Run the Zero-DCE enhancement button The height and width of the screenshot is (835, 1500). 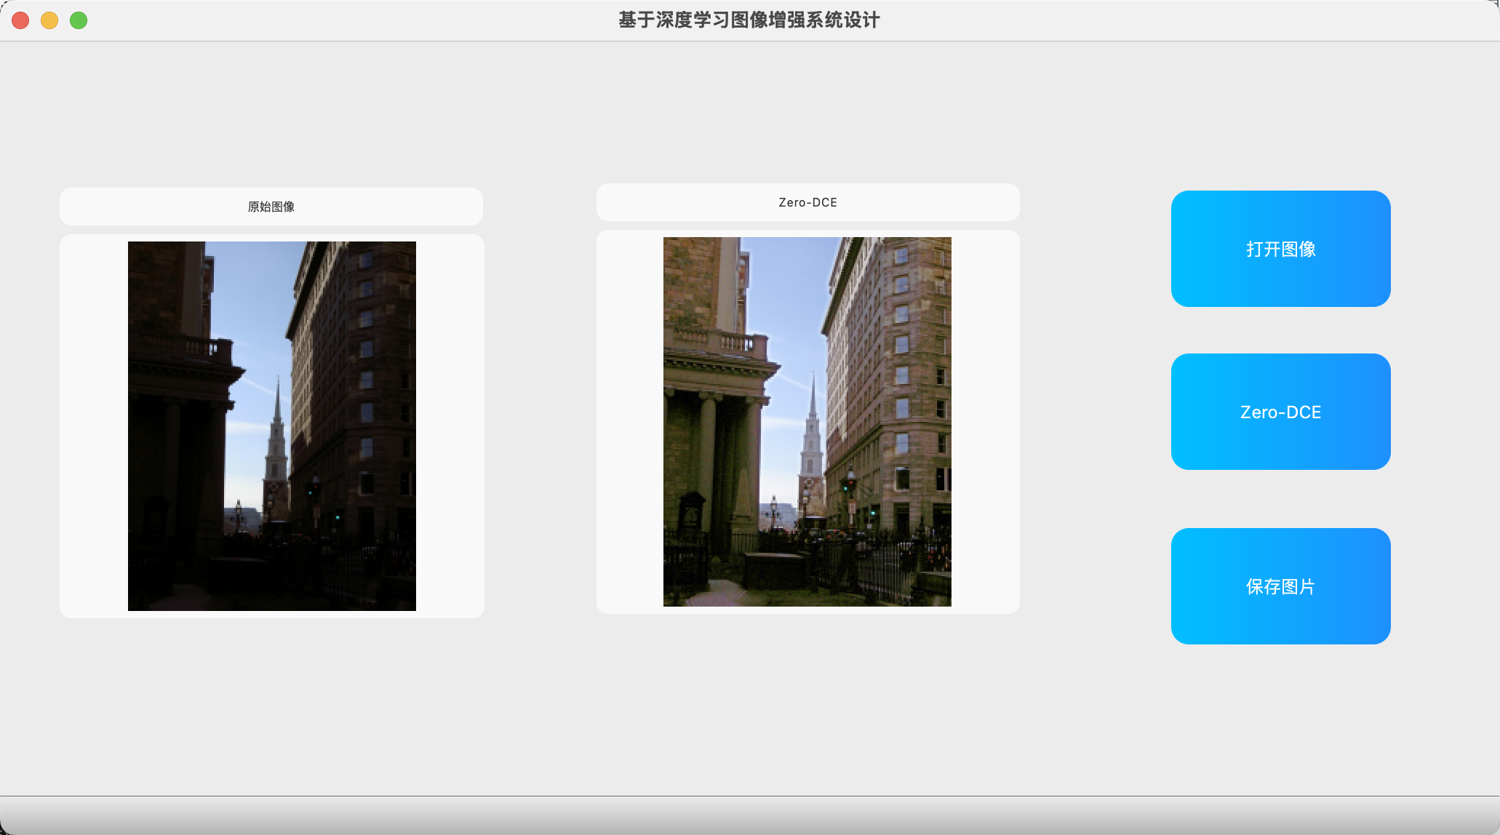tap(1280, 412)
